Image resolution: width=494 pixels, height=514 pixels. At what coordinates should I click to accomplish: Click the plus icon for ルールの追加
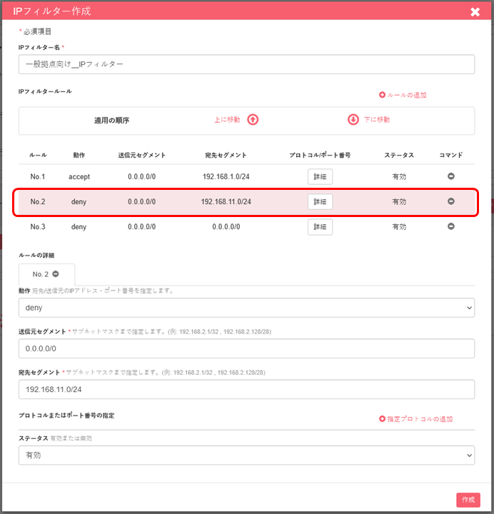(x=382, y=95)
